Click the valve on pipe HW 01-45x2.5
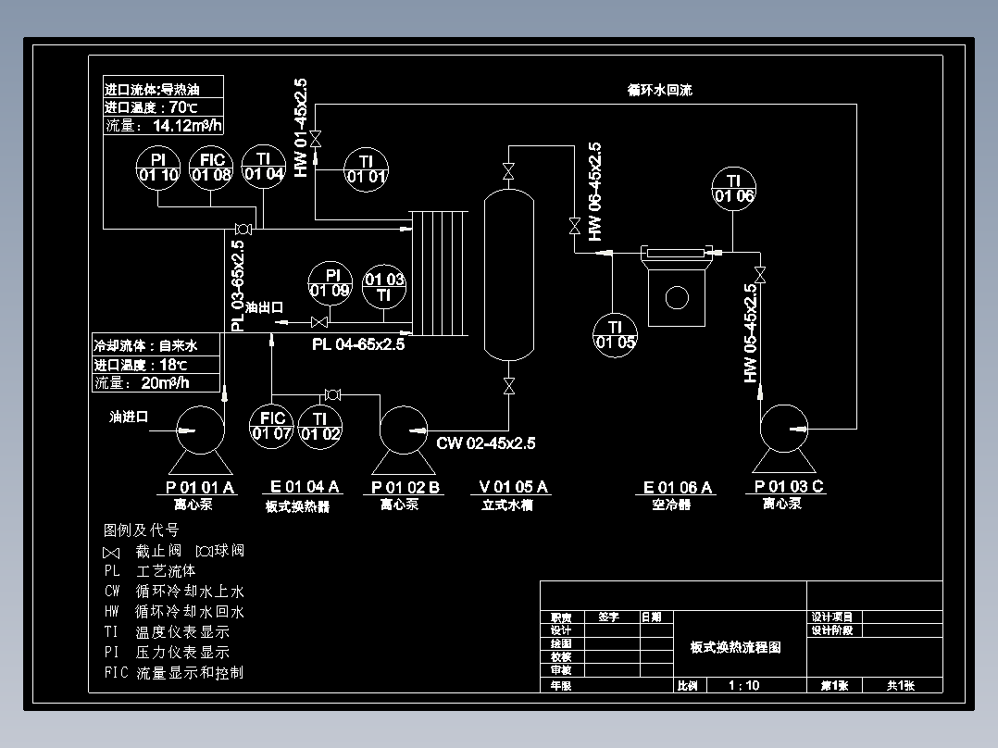 [316, 137]
